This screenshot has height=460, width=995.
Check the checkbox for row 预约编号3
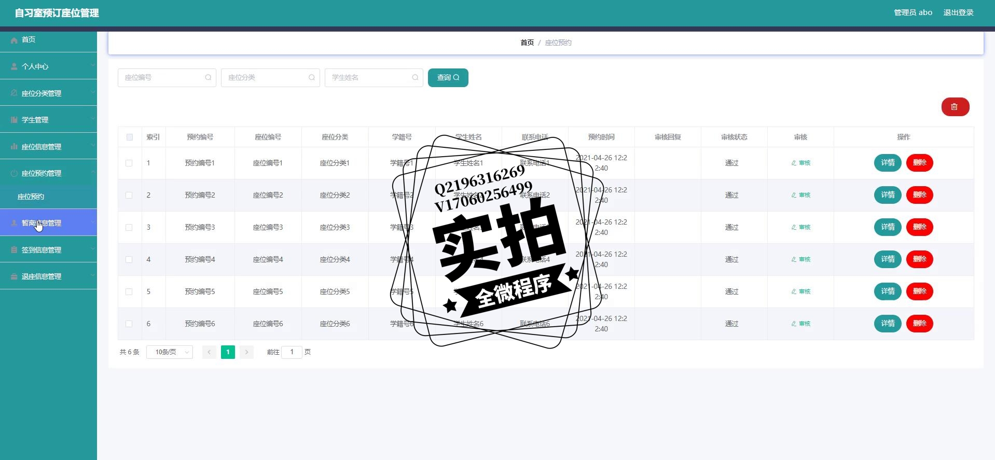129,227
